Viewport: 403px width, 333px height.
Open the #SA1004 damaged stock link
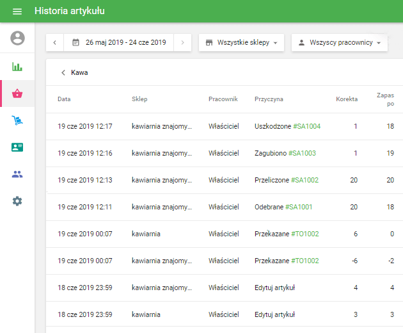(x=306, y=126)
